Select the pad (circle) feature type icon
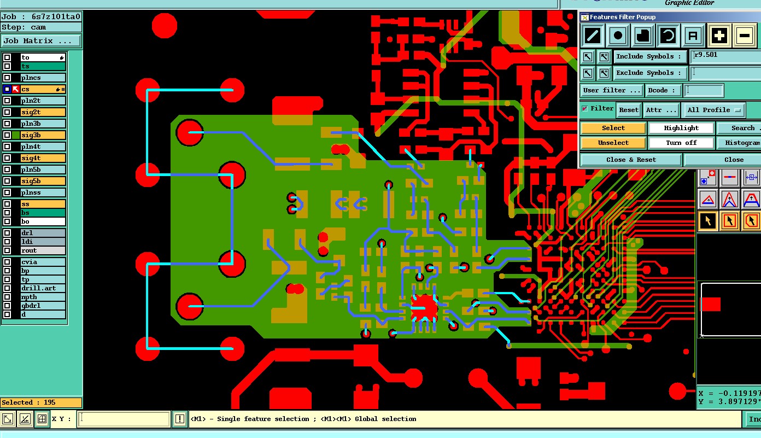761x438 pixels. tap(618, 36)
